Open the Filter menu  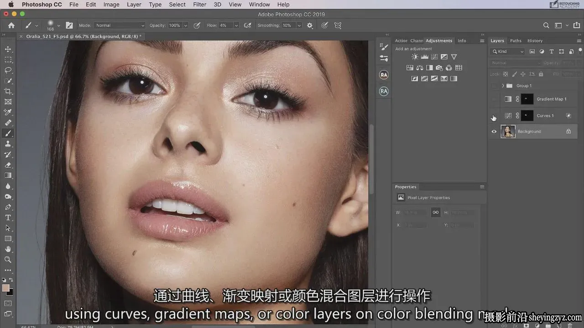tap(199, 5)
